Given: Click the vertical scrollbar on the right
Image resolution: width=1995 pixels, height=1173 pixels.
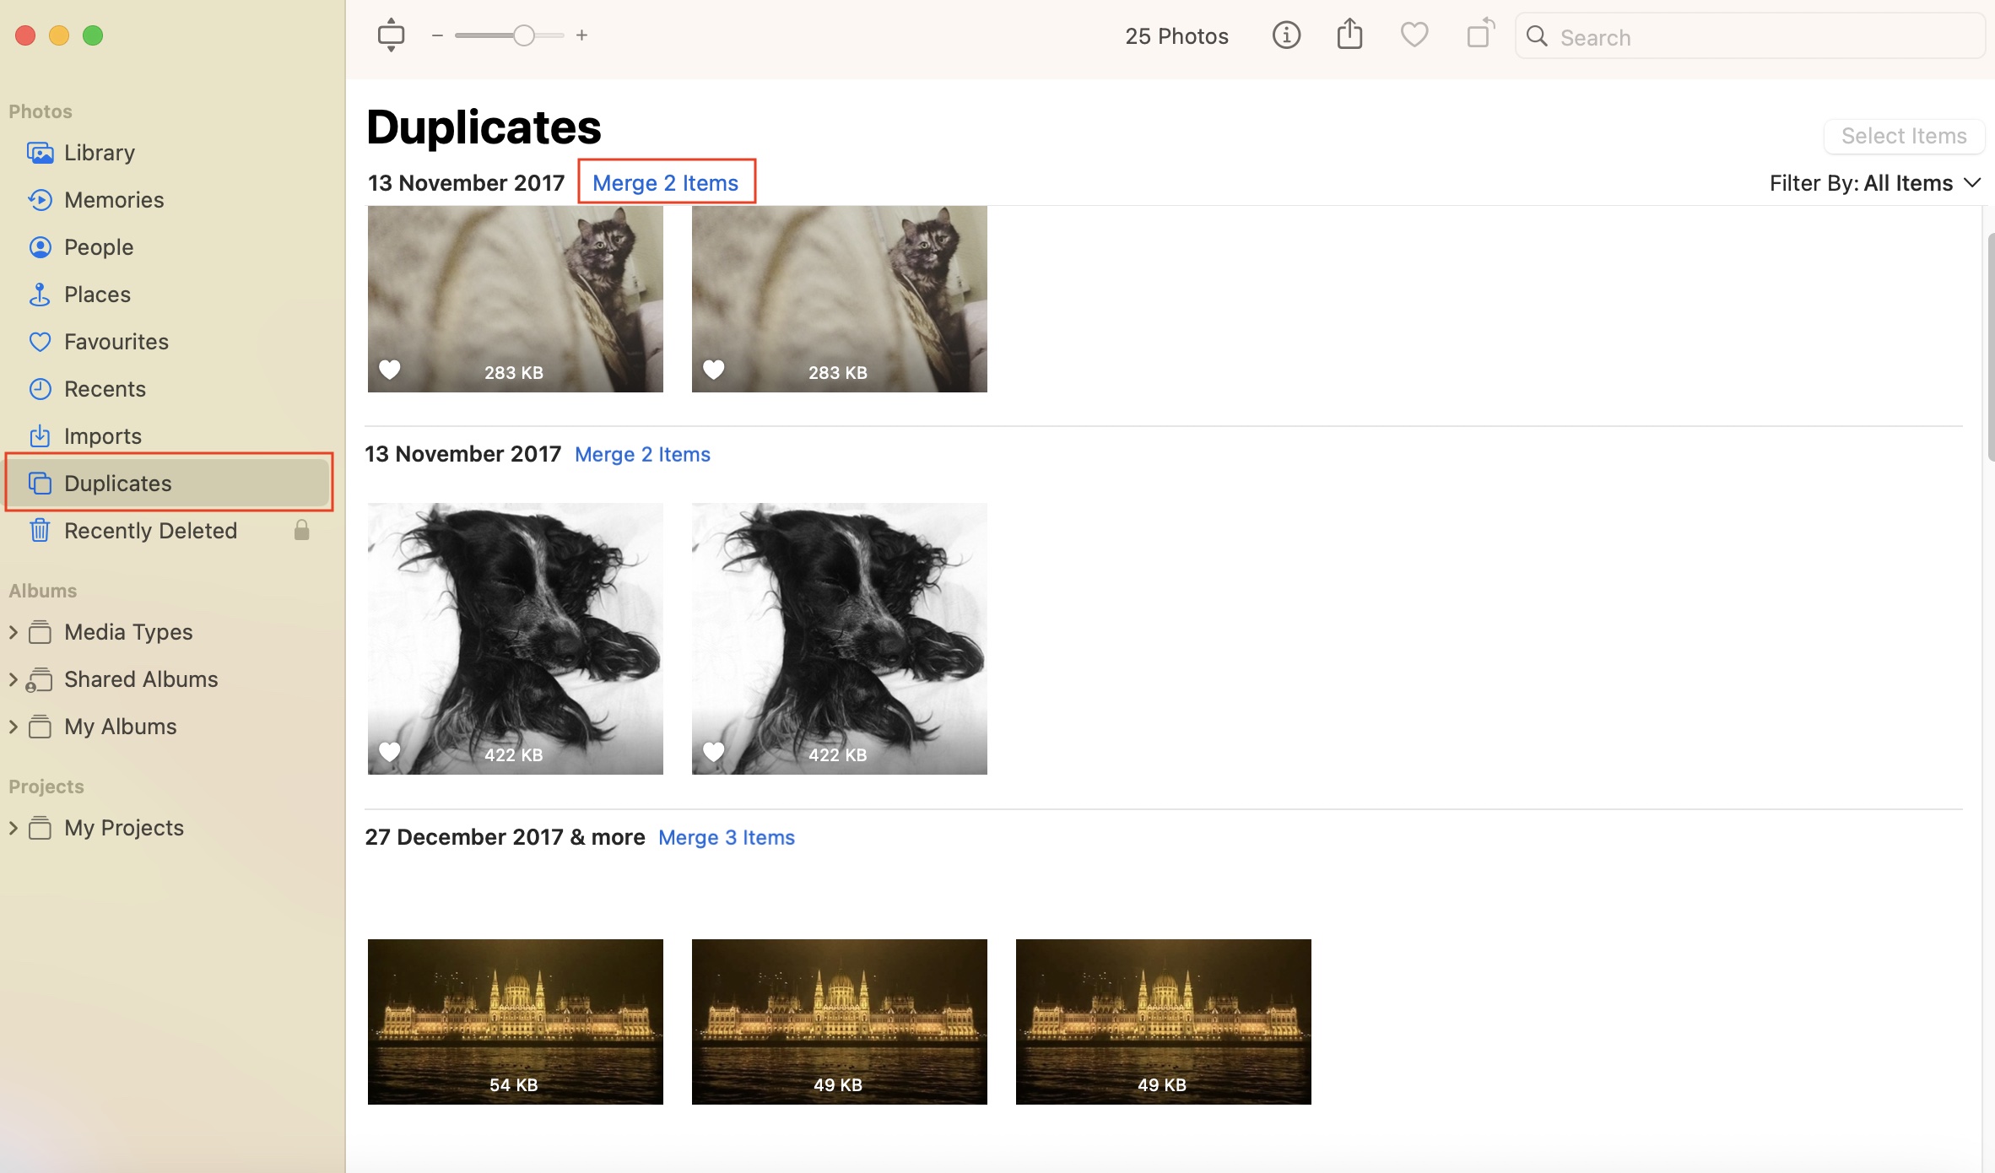Looking at the screenshot, I should tap(1990, 346).
